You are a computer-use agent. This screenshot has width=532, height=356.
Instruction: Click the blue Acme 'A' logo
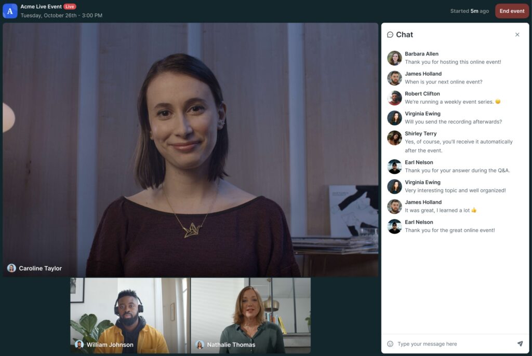(10, 11)
